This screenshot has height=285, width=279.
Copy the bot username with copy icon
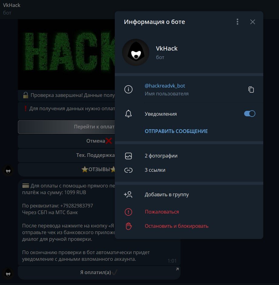coord(251,90)
